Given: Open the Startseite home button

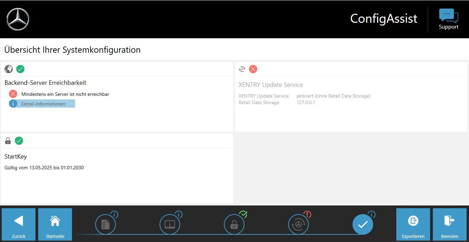Looking at the screenshot, I should coord(55,224).
